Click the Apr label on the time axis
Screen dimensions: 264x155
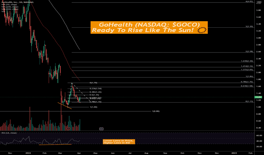[x=79, y=153]
